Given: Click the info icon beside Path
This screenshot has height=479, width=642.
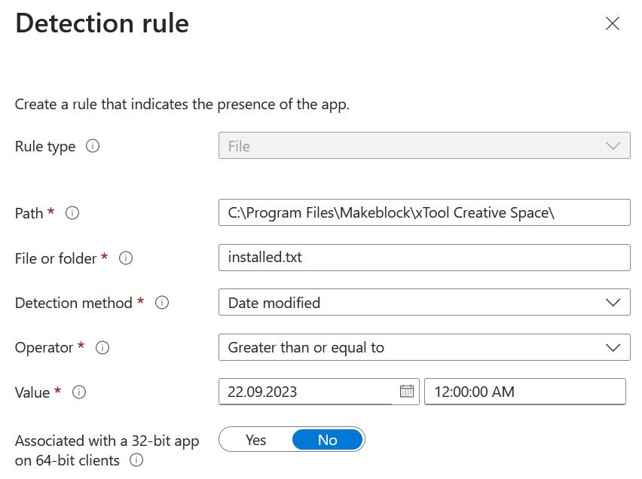Looking at the screenshot, I should tap(72, 213).
